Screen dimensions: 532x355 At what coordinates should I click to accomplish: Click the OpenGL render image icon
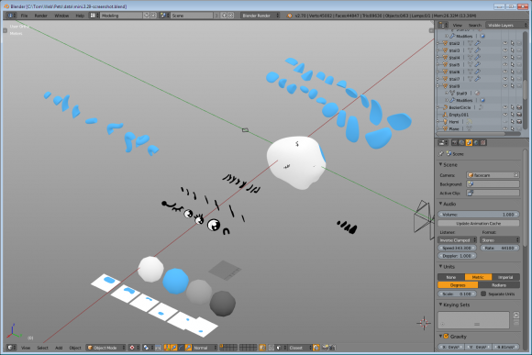pyautogui.click(x=326, y=347)
